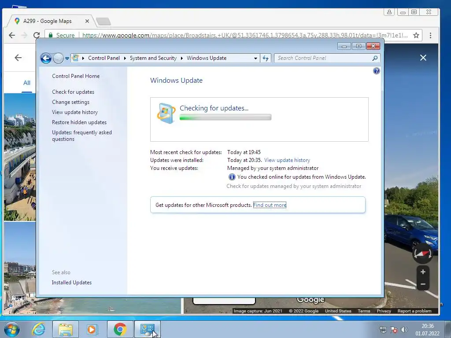Open Installed Updates link
This screenshot has width=451, height=338.
tap(72, 283)
